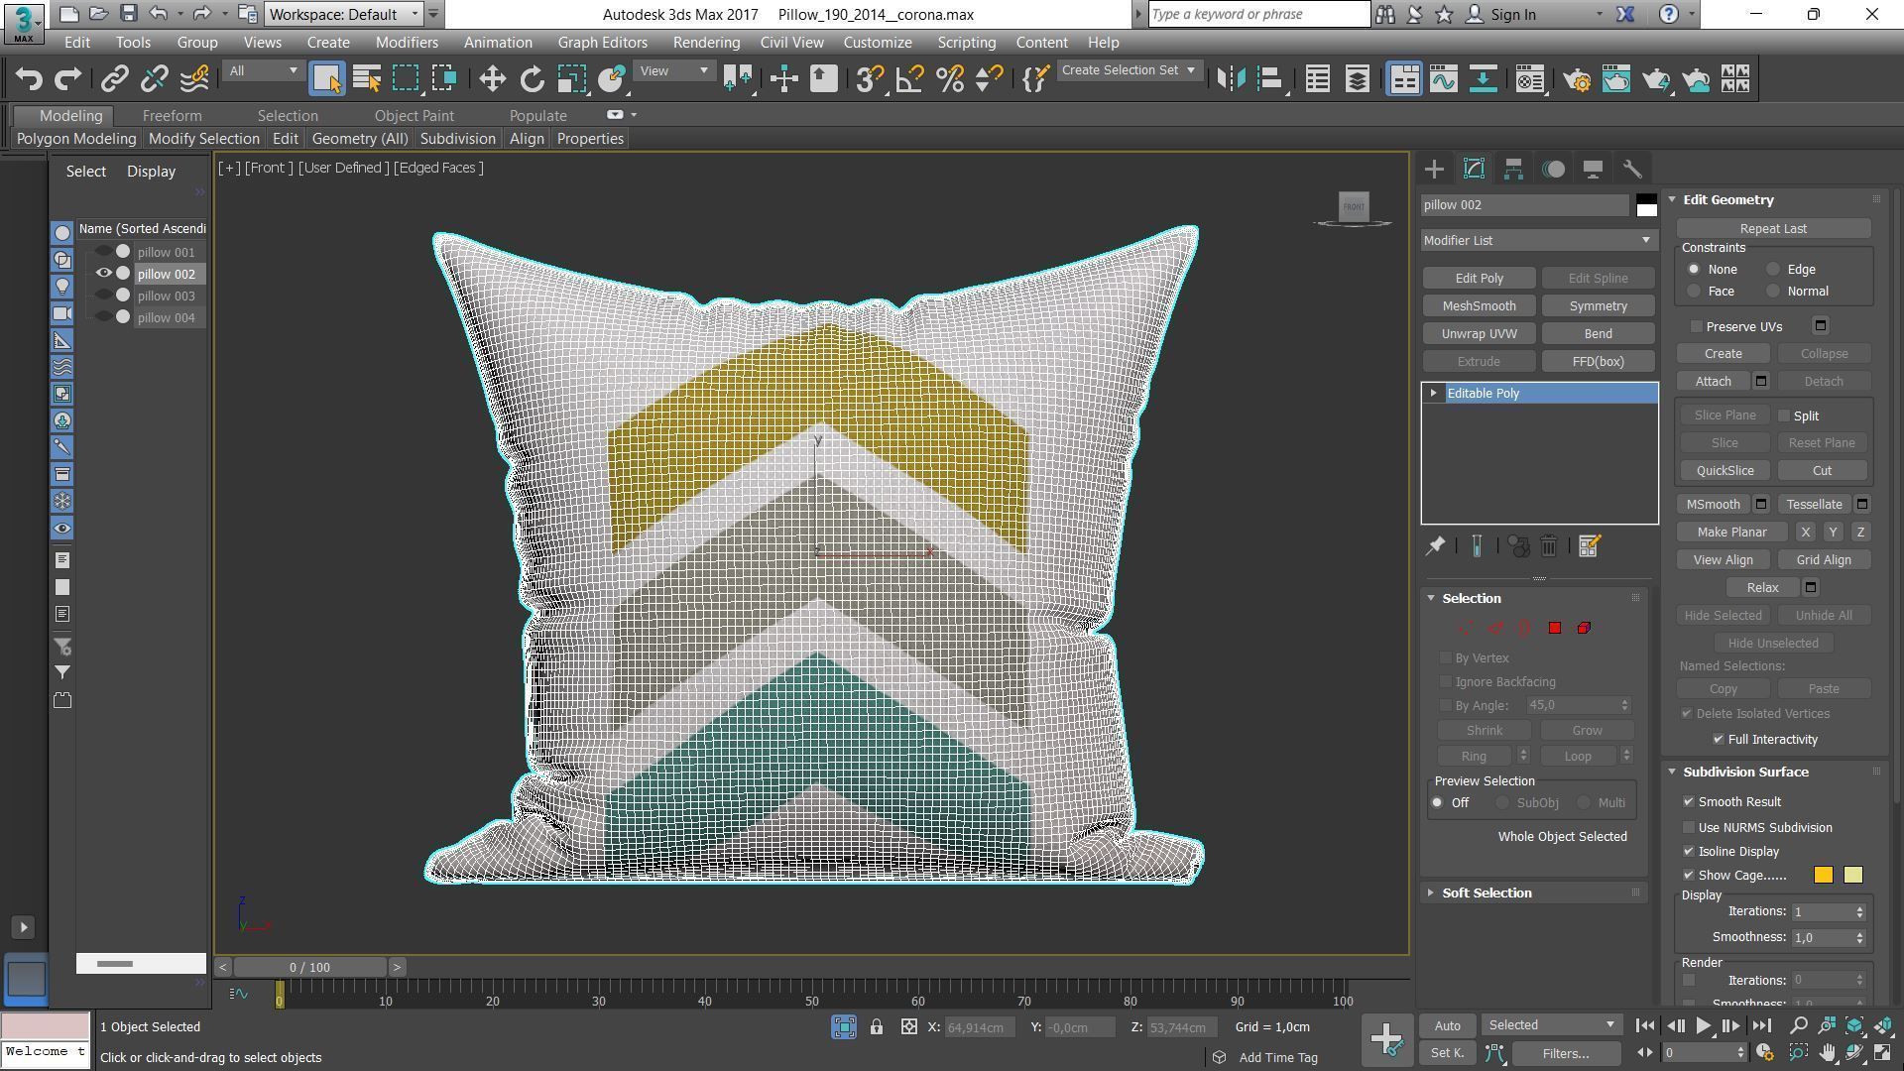The width and height of the screenshot is (1904, 1071).
Task: Switch to the Motion command panel
Action: point(1553,170)
